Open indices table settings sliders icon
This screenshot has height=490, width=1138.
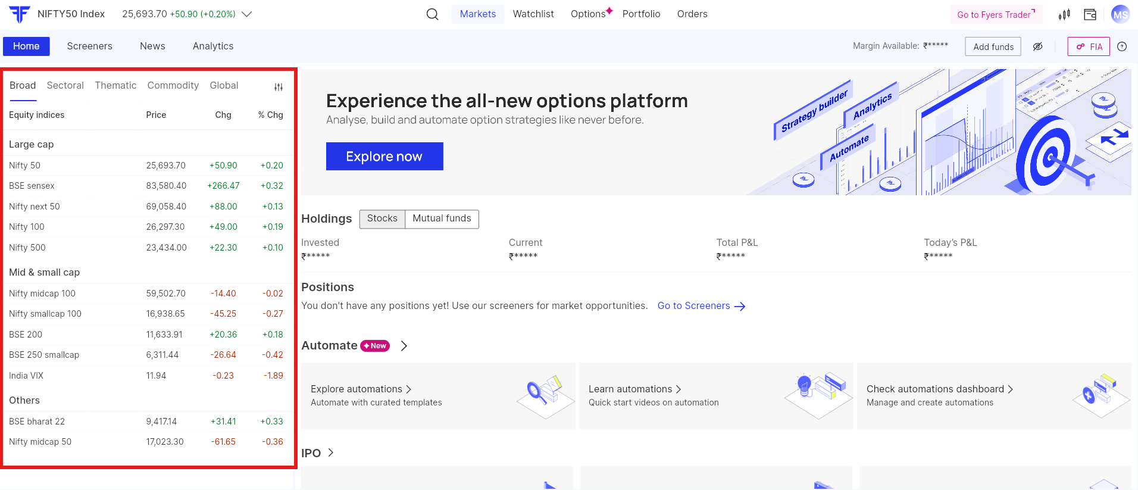click(x=278, y=87)
